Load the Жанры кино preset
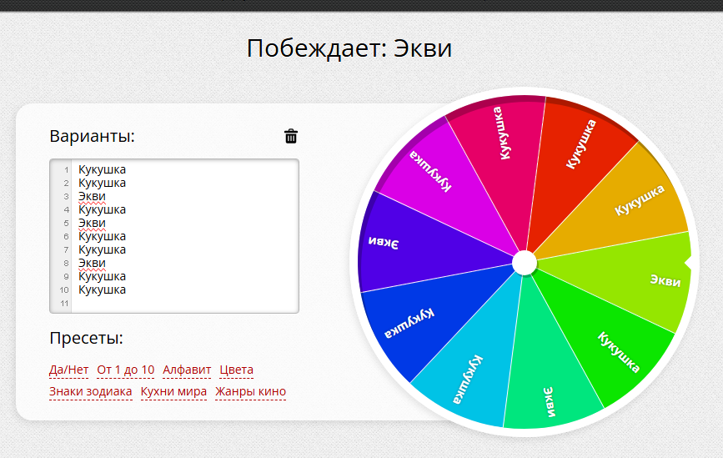The image size is (723, 458). click(x=250, y=391)
